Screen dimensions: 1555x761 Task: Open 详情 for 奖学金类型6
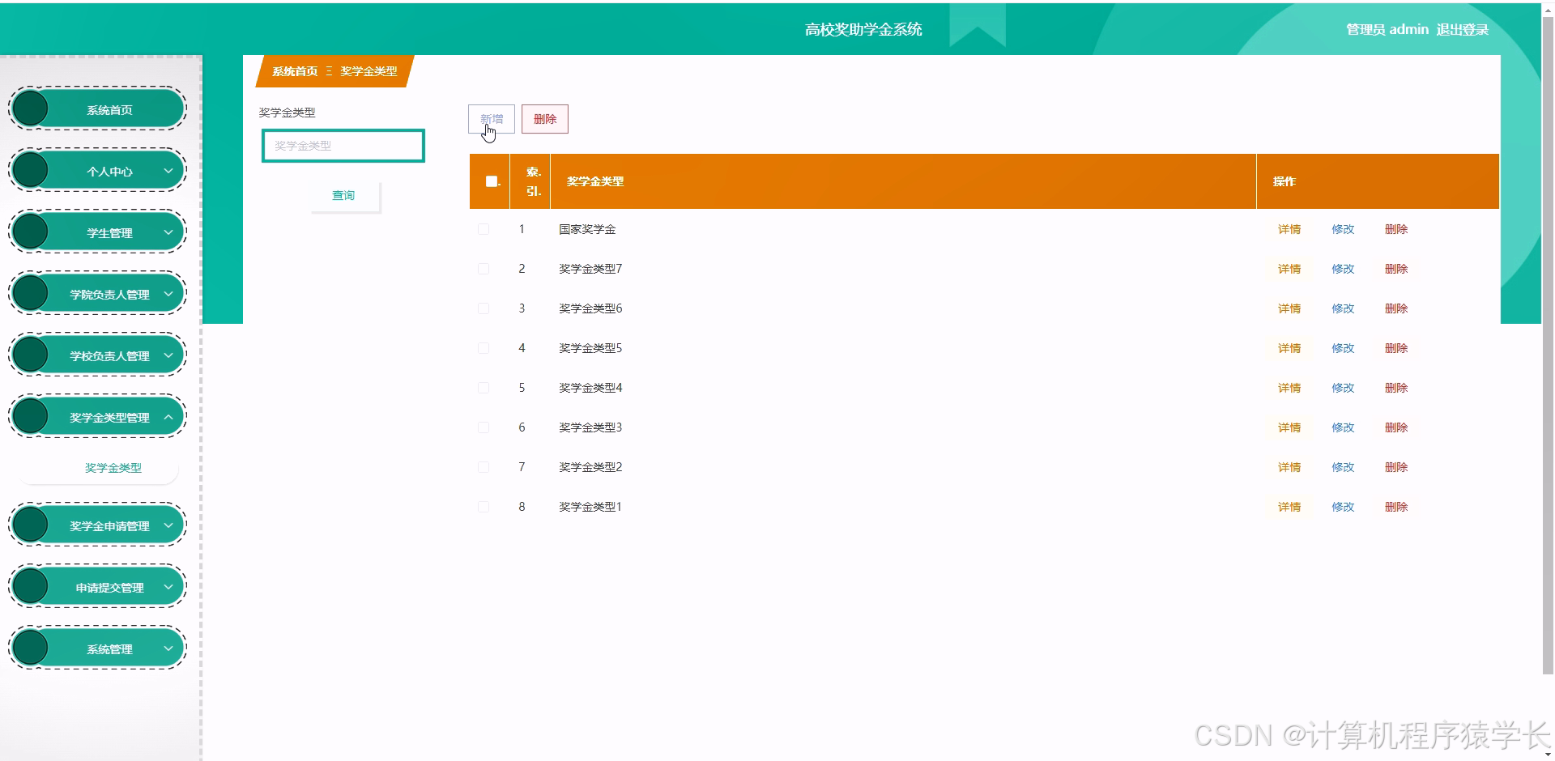[x=1289, y=308]
